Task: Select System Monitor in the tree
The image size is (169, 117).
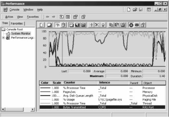Action: tap(21, 34)
